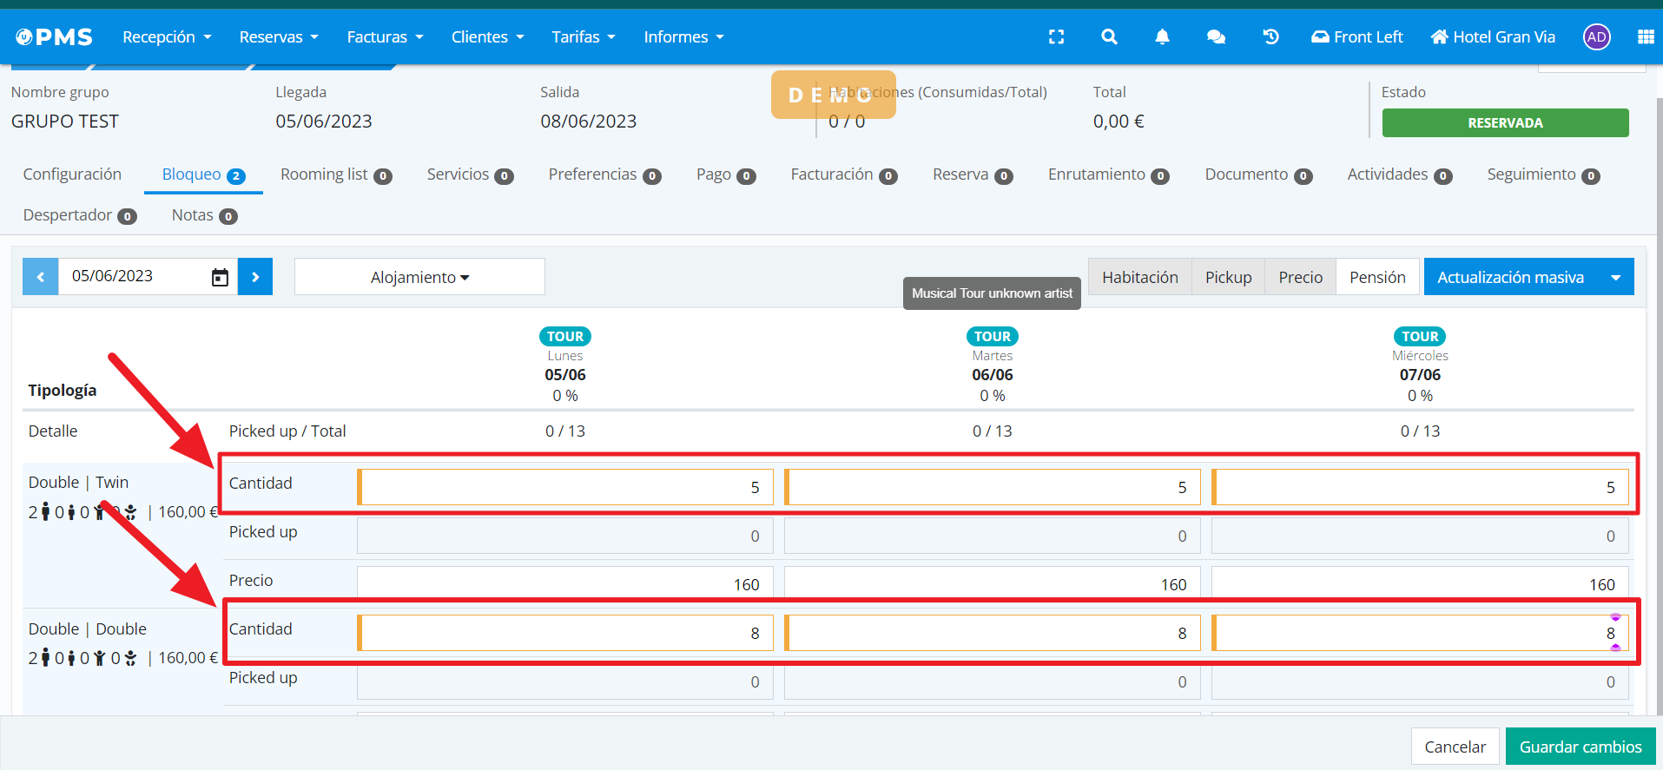Open the Actualización masiva dropdown arrow
Screen dimensions: 1663x770
(x=1615, y=277)
